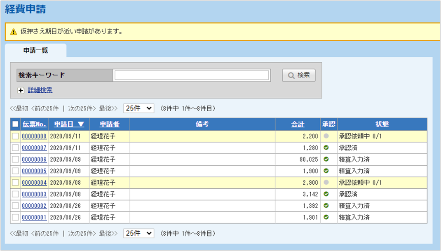This screenshot has height=251, width=441.
Task: Click green approval checkmark for voucher 00000003
Action: tap(326, 194)
